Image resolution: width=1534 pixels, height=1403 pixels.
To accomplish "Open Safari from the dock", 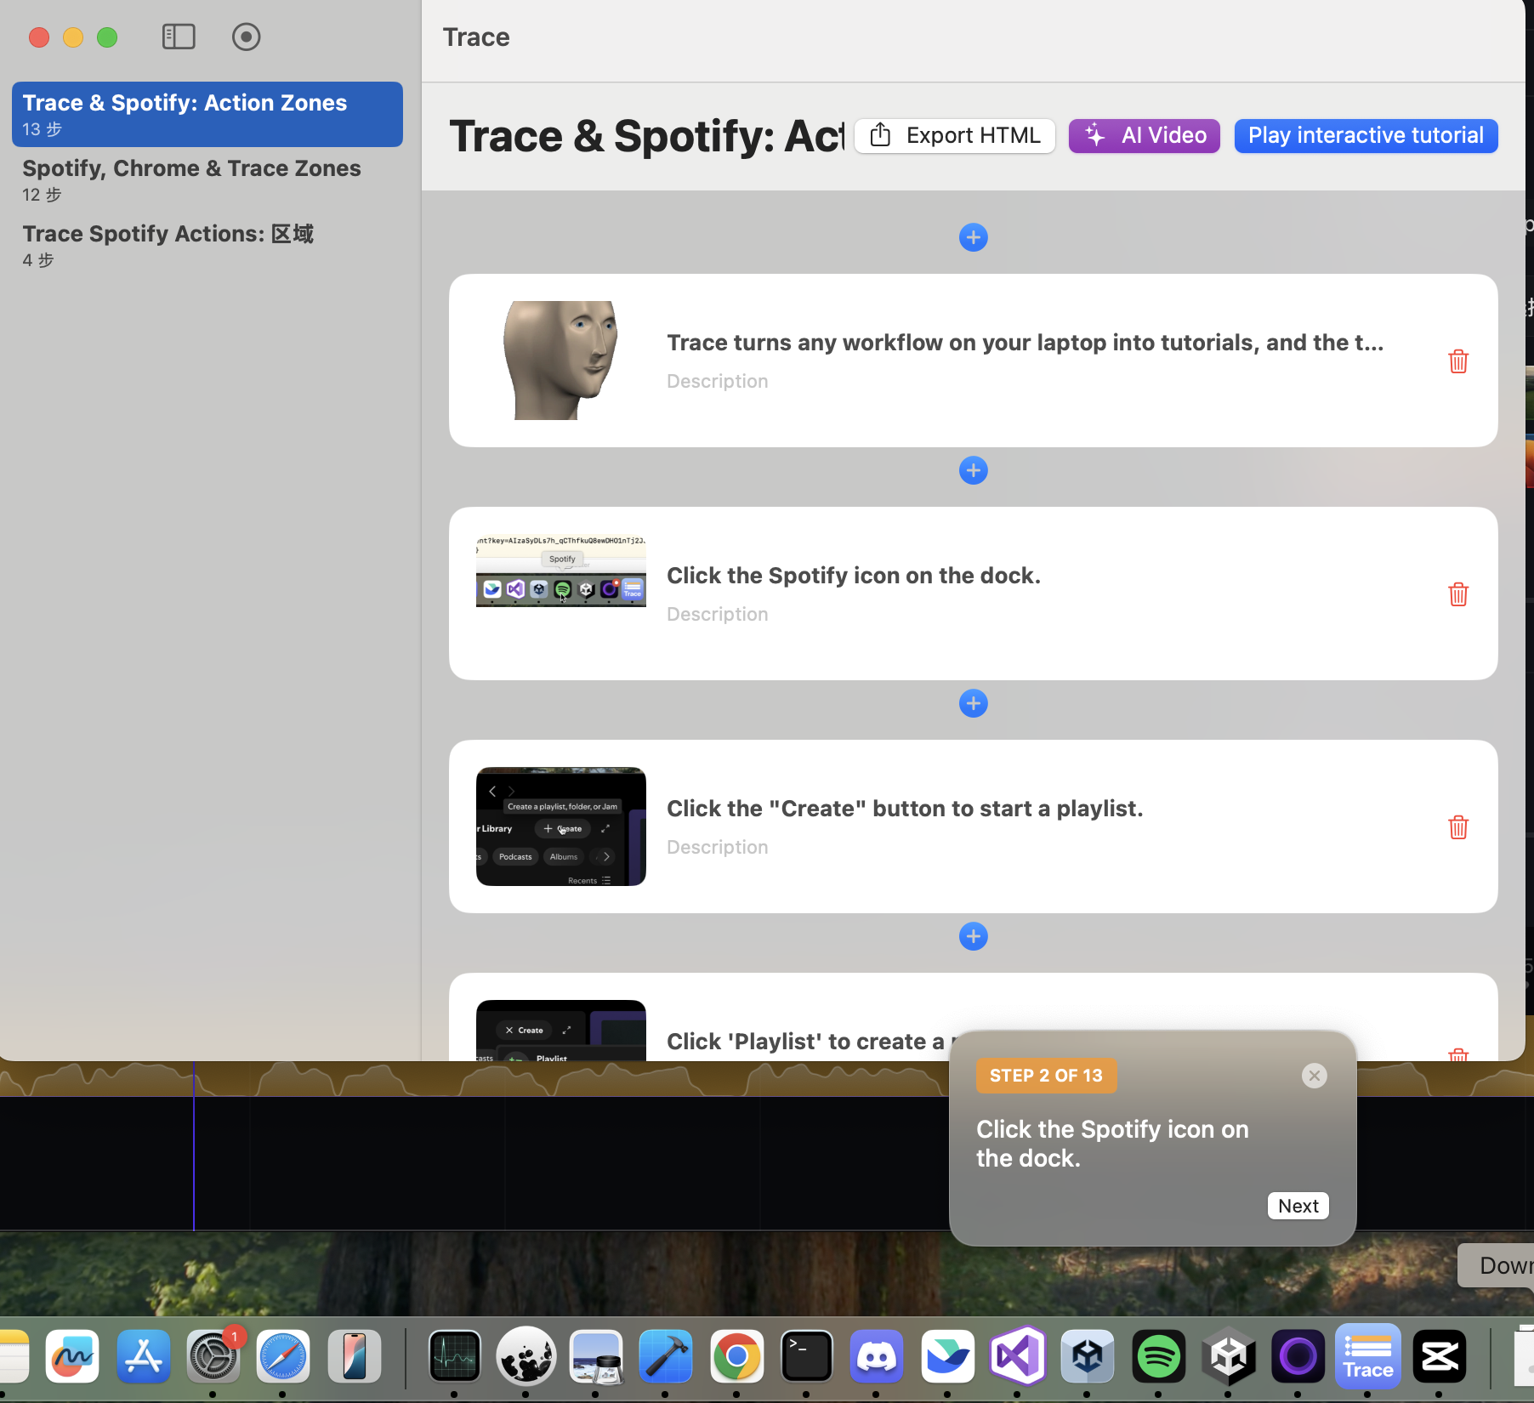I will [283, 1356].
